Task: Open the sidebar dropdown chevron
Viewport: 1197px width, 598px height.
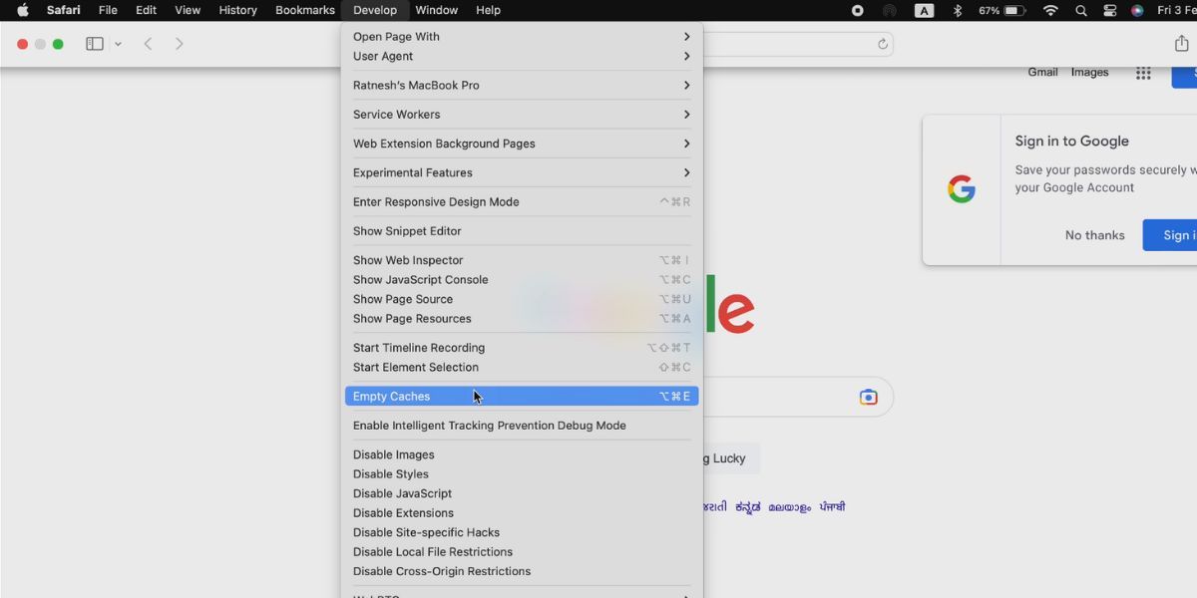Action: tap(118, 44)
